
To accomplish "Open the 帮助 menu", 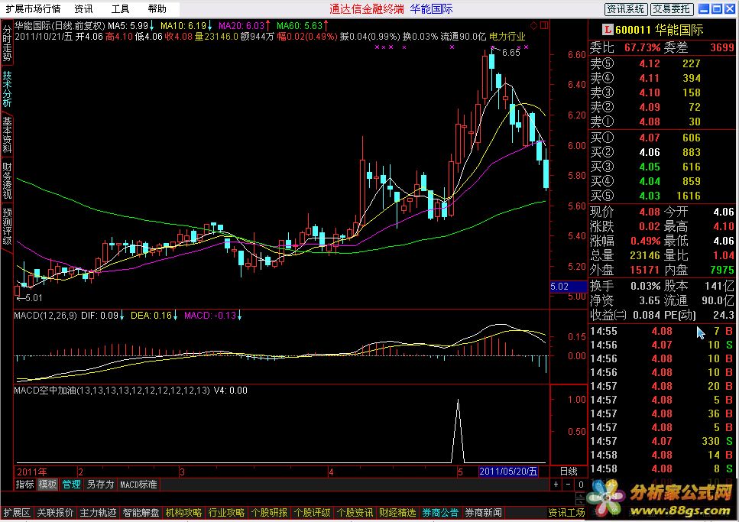I will pos(157,9).
